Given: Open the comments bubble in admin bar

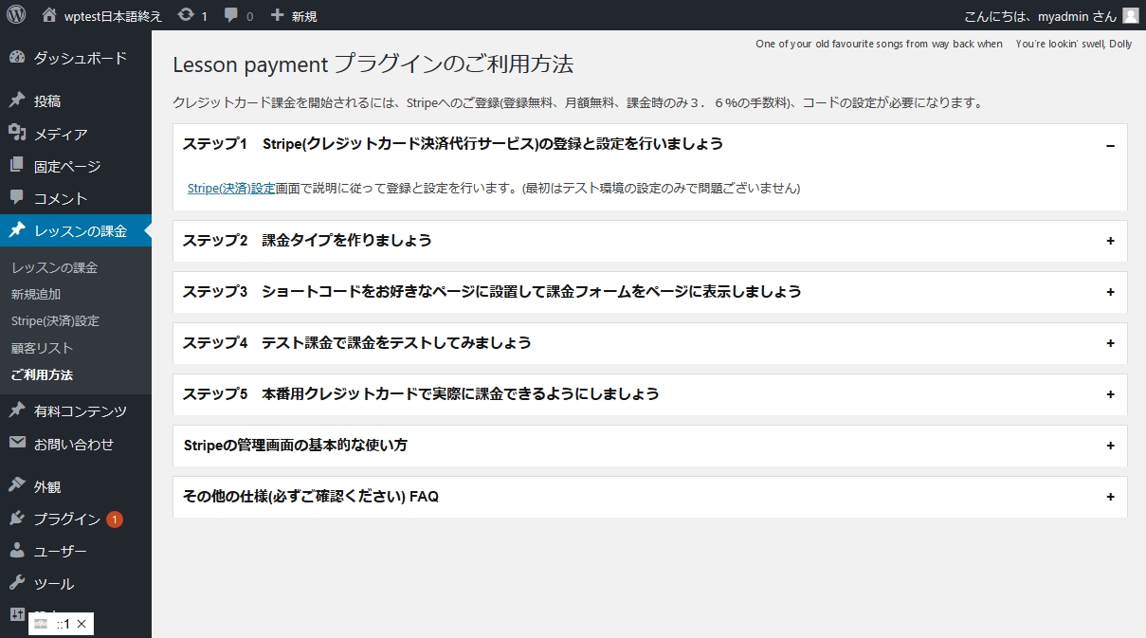Looking at the screenshot, I should coord(239,15).
